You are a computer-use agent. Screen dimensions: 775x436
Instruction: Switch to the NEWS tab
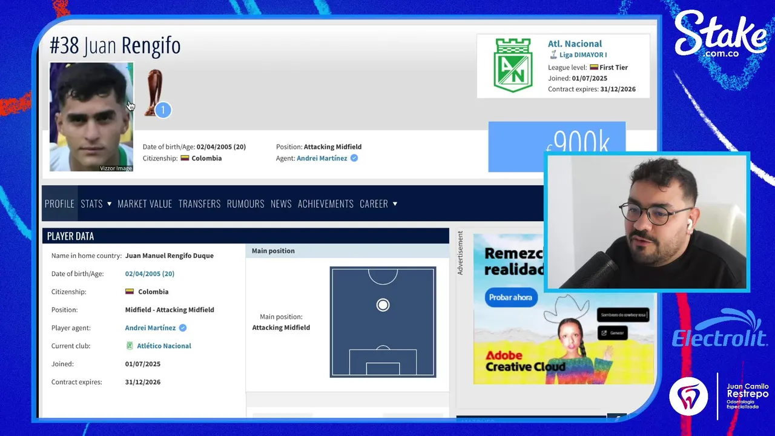click(x=281, y=203)
